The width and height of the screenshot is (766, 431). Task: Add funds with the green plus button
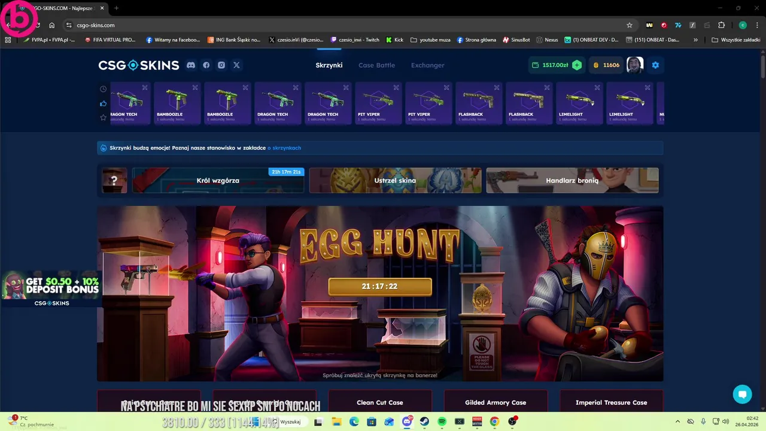pyautogui.click(x=577, y=65)
